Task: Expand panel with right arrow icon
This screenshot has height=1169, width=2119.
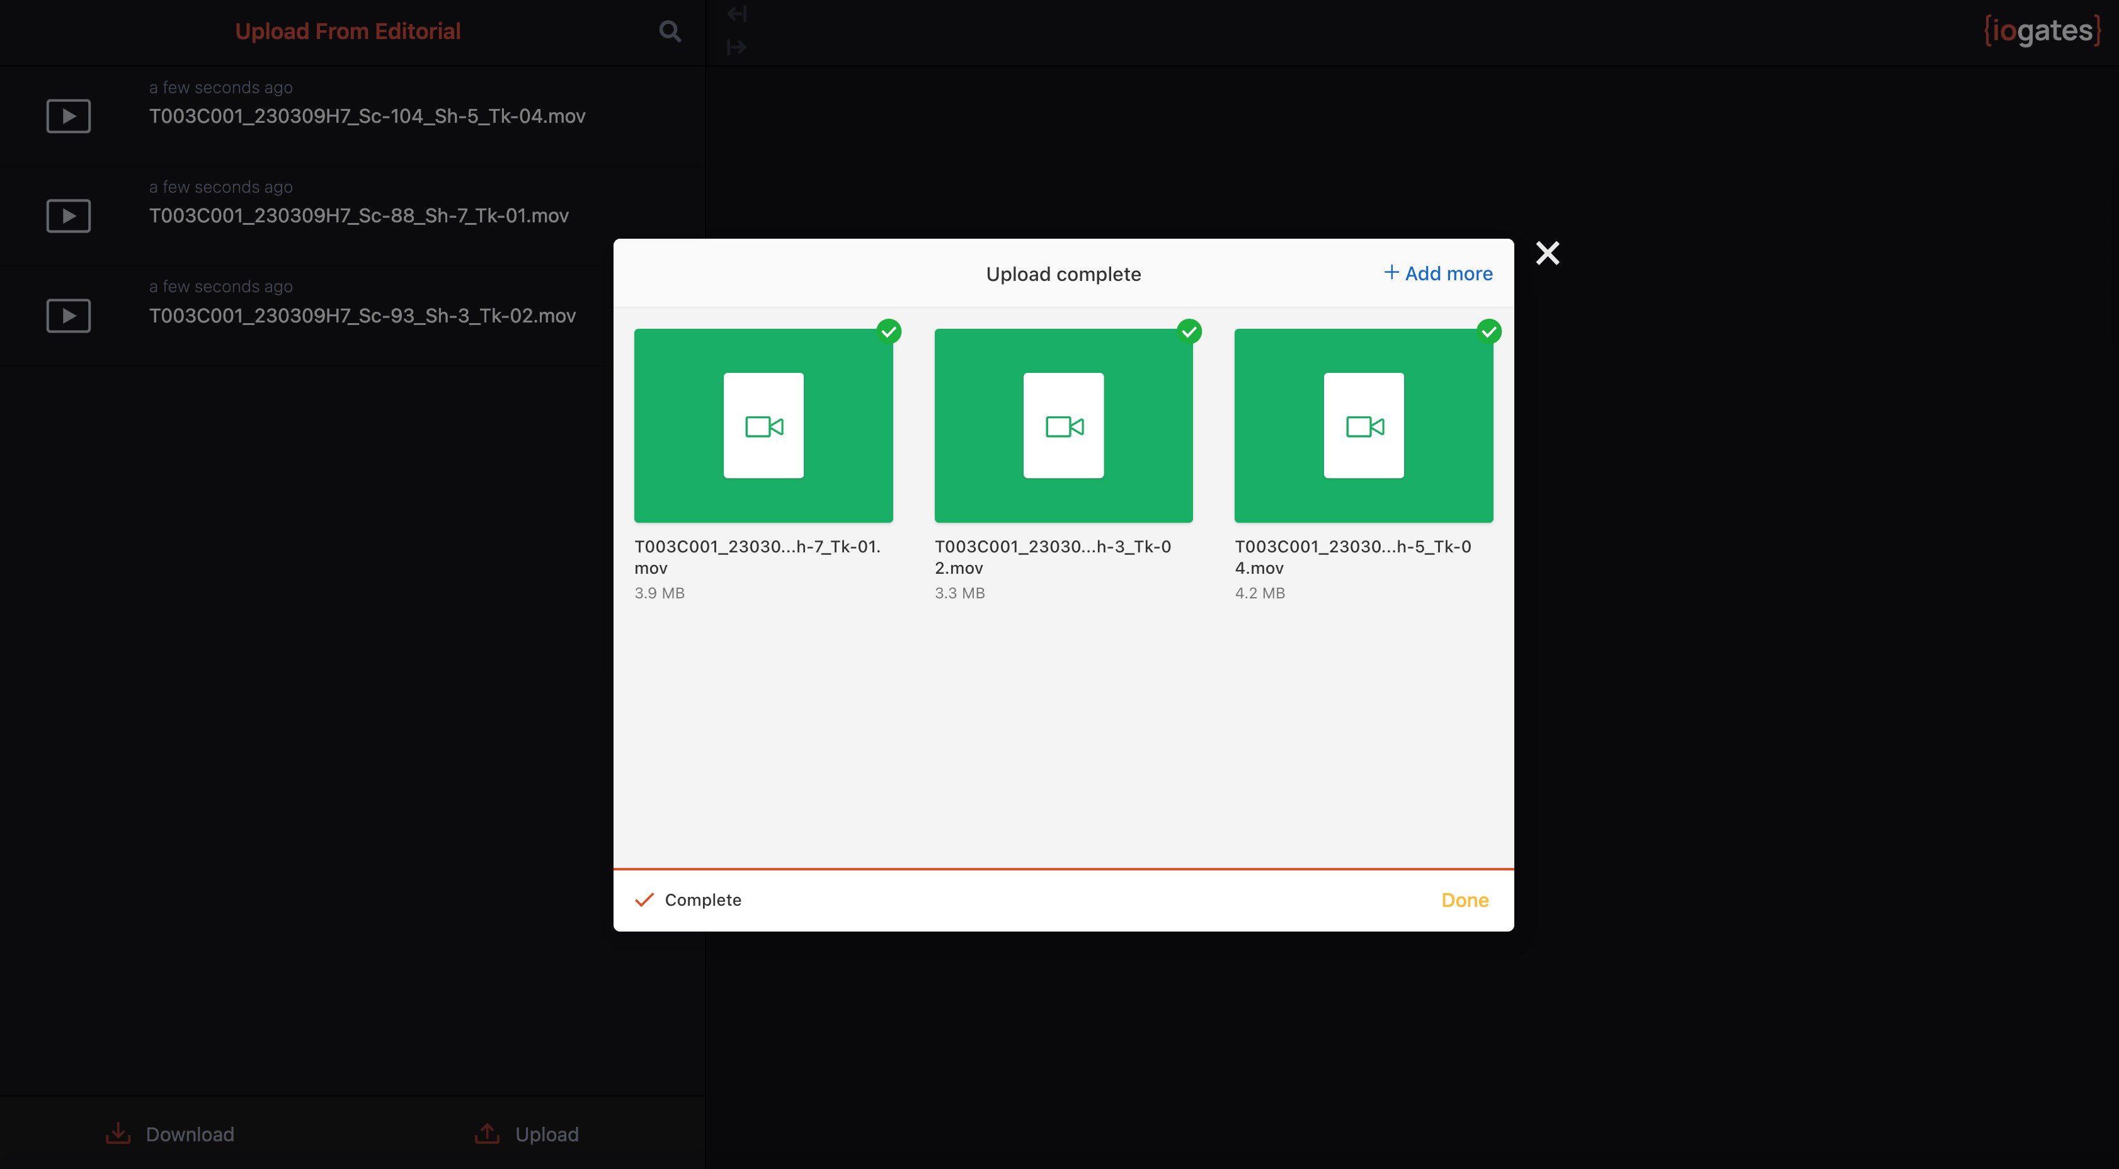Action: (x=736, y=47)
